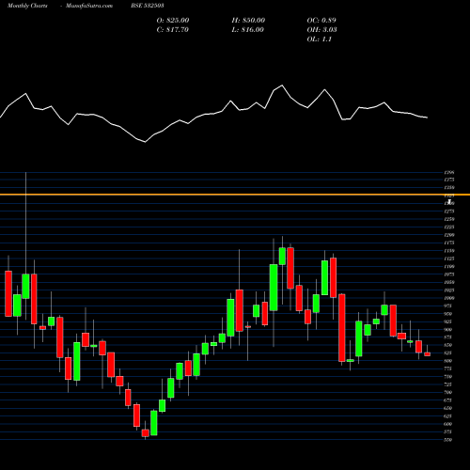
Task: Click the 950 price axis label
Action: [448, 314]
